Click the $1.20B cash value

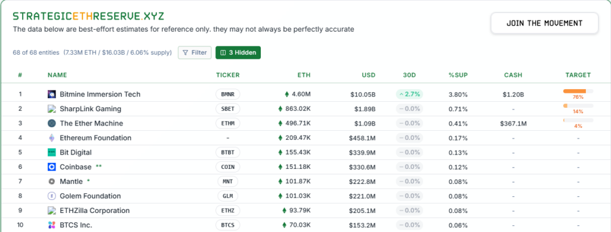coord(513,94)
